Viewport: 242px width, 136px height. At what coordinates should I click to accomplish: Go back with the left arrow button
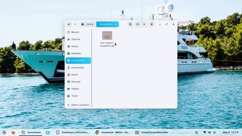(x=69, y=24)
